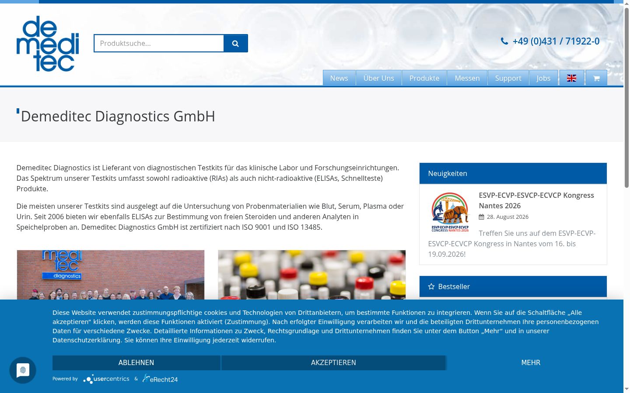Click the Bestseller star icon

tap(431, 286)
